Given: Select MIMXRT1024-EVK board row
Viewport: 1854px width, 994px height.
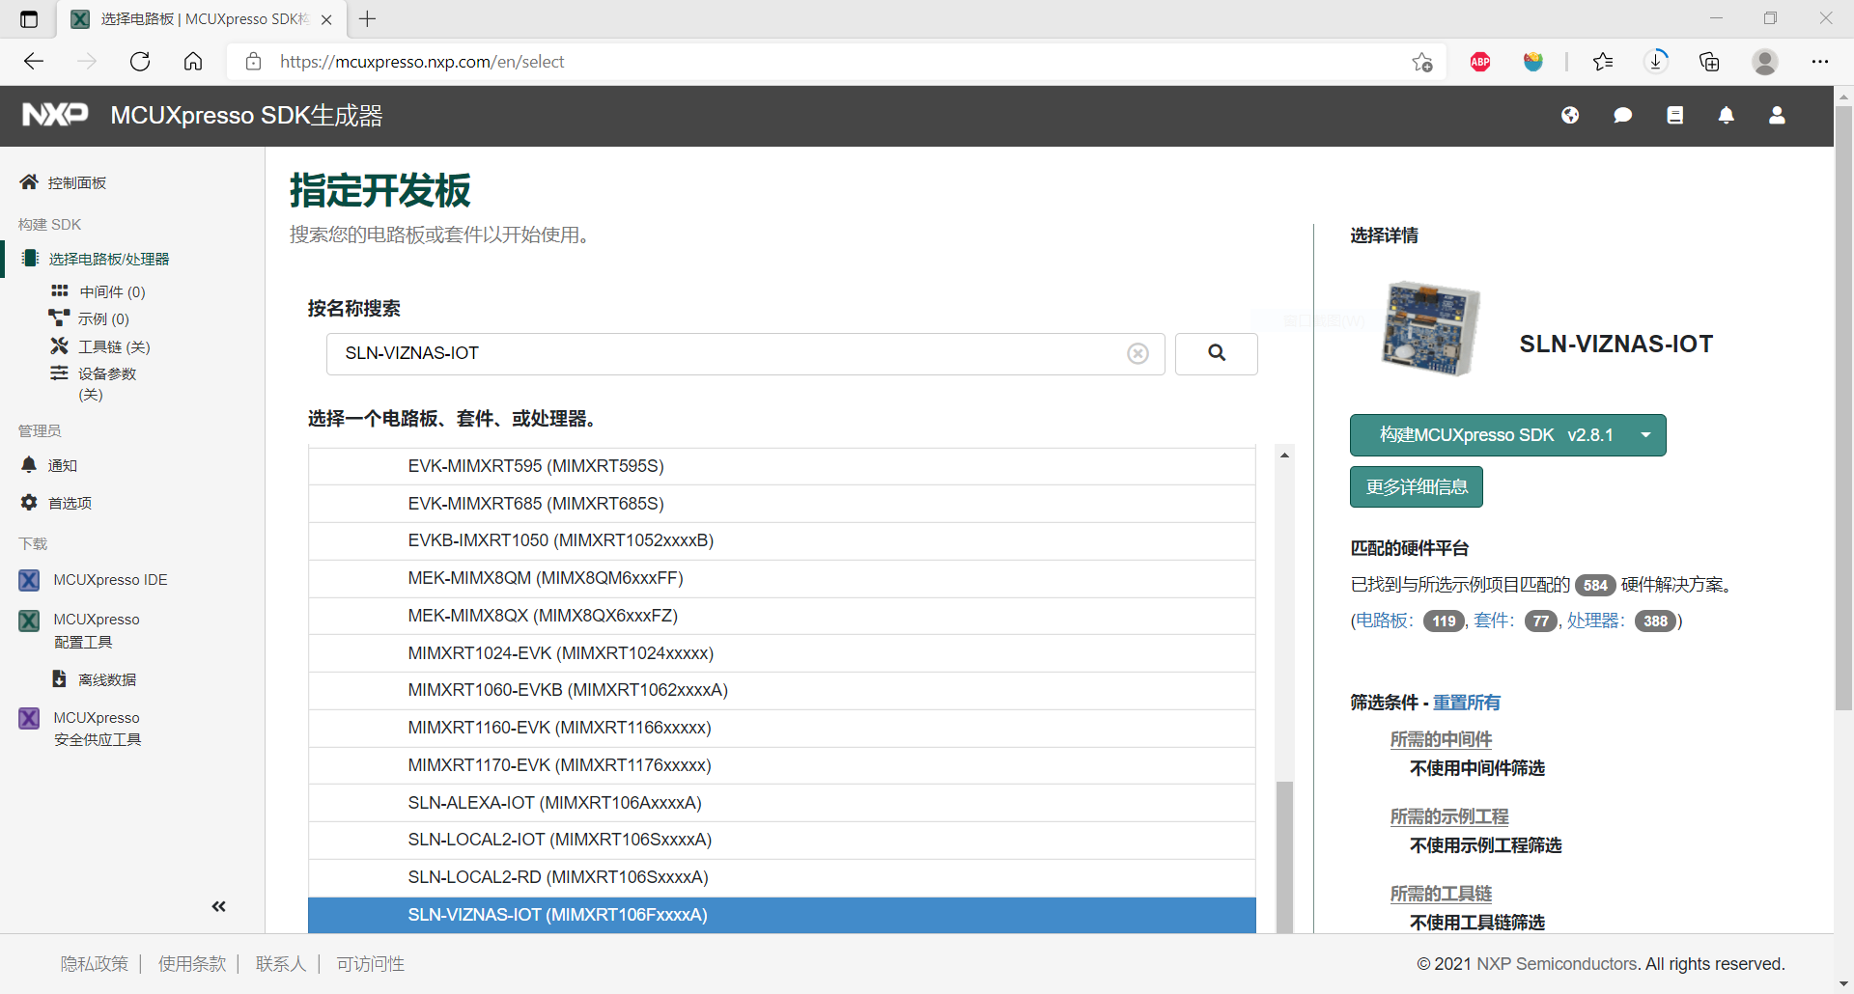Looking at the screenshot, I should tap(782, 653).
